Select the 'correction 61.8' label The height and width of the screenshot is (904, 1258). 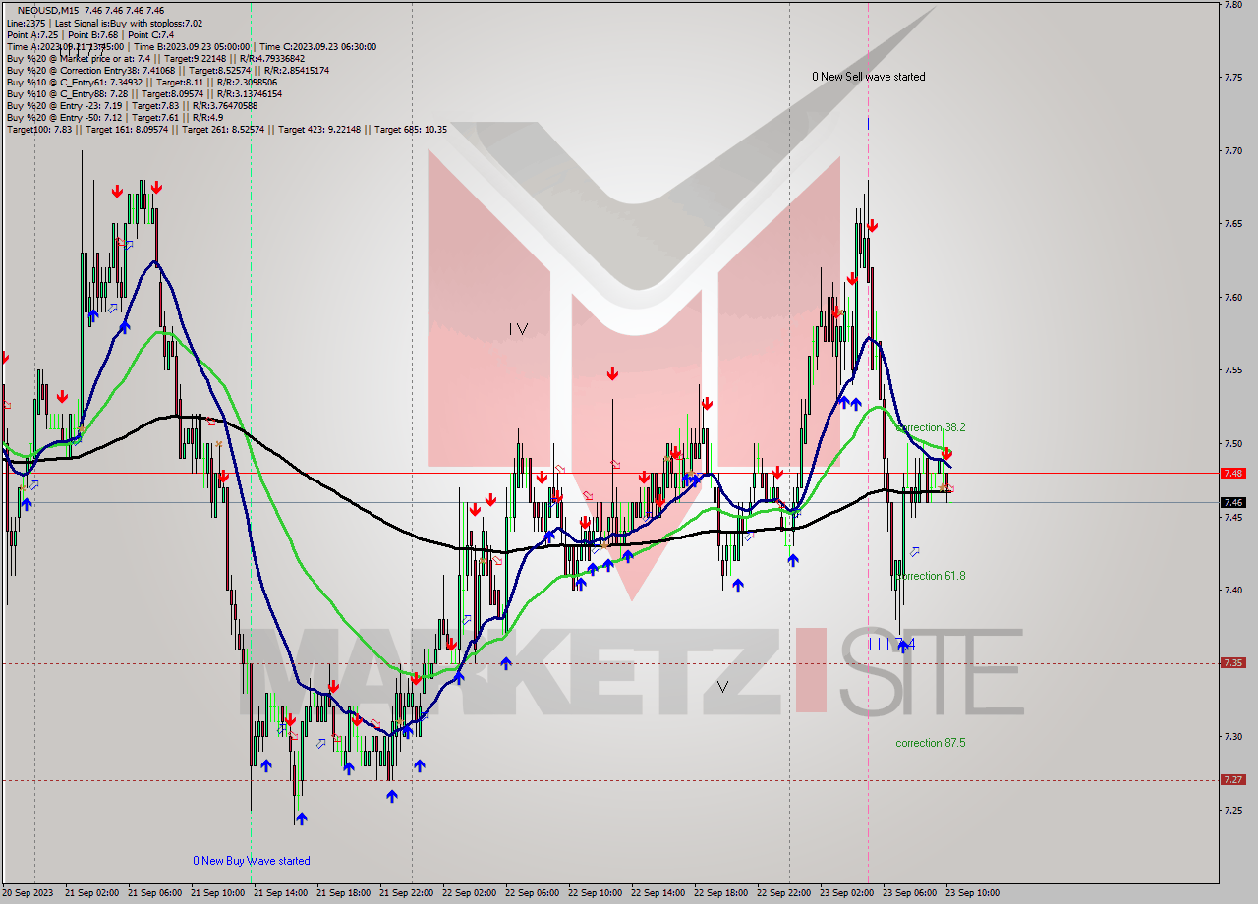point(931,576)
